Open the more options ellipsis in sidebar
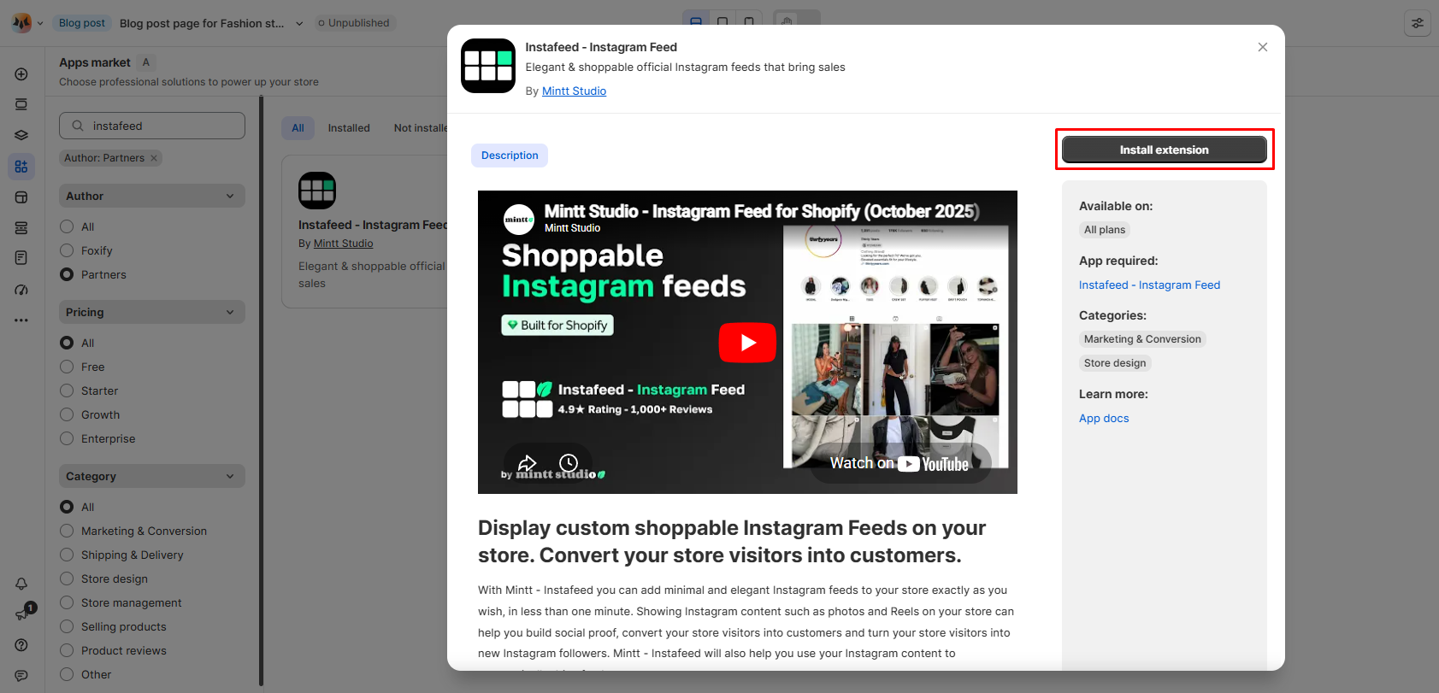 point(21,320)
